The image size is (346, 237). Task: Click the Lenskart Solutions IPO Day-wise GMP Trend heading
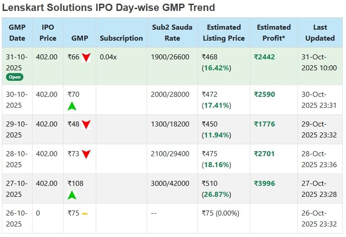[x=109, y=7]
